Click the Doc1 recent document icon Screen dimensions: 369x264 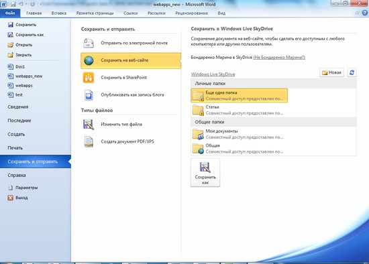11,67
